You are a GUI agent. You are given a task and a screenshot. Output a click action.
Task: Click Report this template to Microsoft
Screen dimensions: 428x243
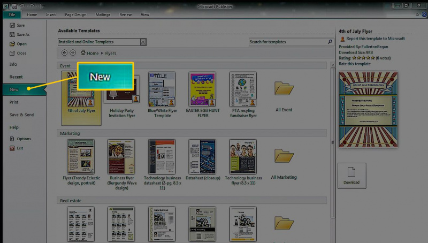[376, 39]
